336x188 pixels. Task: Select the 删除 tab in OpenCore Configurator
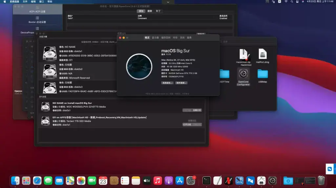click(150, 11)
